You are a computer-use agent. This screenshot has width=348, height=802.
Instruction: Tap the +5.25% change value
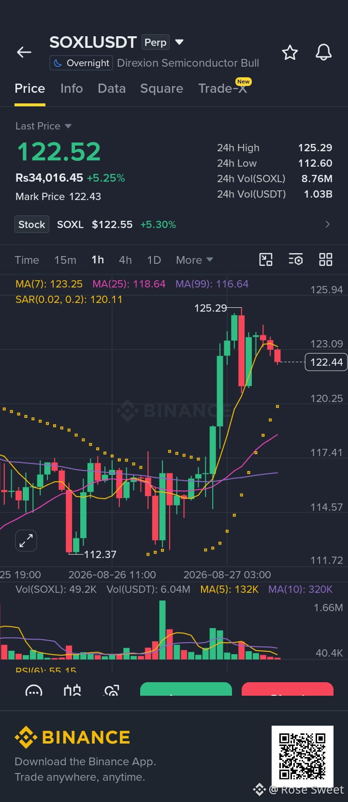point(106,178)
